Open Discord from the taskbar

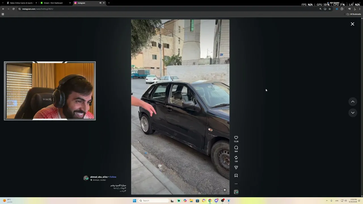216,201
